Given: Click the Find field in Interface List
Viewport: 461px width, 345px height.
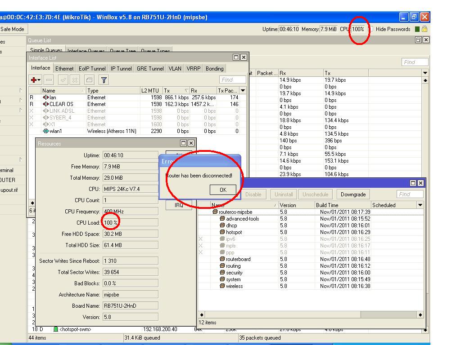Looking at the screenshot, I should pyautogui.click(x=233, y=80).
